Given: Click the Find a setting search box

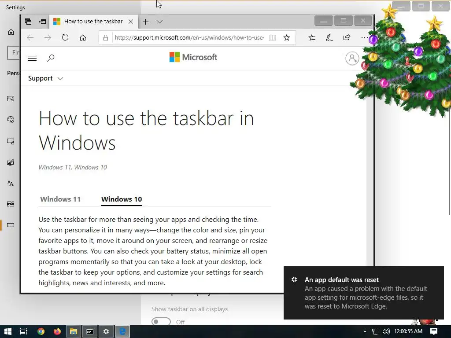Looking at the screenshot, I should 14,53.
